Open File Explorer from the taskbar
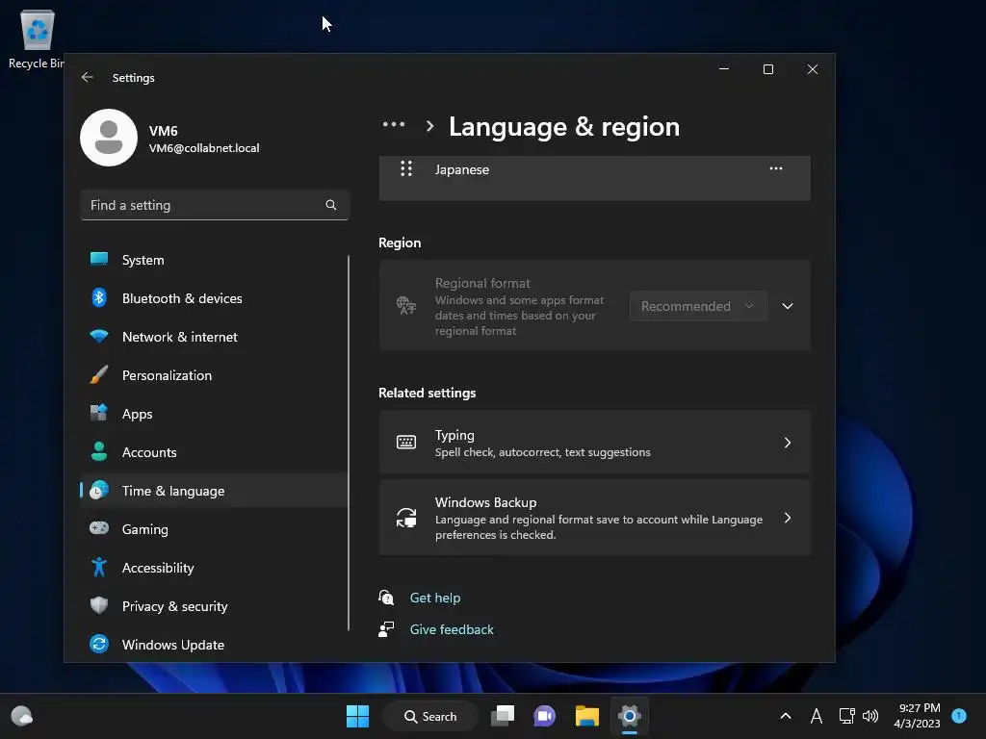The image size is (986, 739). 587,716
